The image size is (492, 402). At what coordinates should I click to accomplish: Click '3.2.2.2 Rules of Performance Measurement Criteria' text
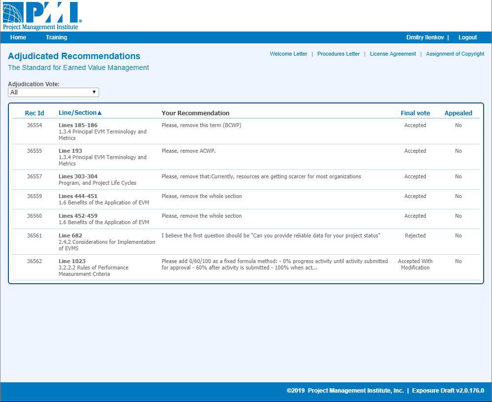[94, 271]
